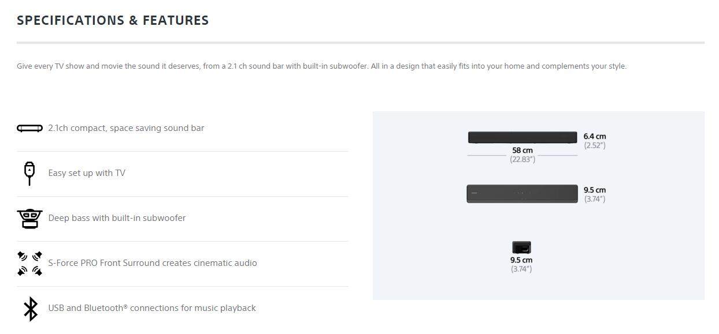This screenshot has height=334, width=719.
Task: Click the 22.83 inch width measurement
Action: click(522, 159)
